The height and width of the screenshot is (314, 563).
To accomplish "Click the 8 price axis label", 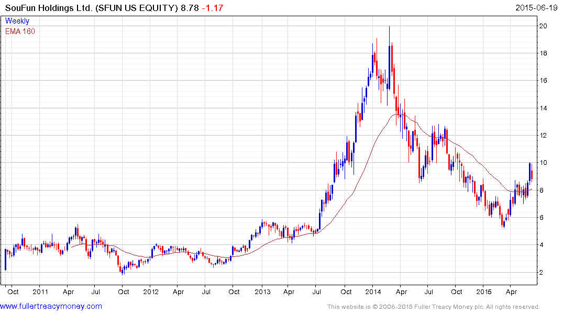I will (x=542, y=190).
